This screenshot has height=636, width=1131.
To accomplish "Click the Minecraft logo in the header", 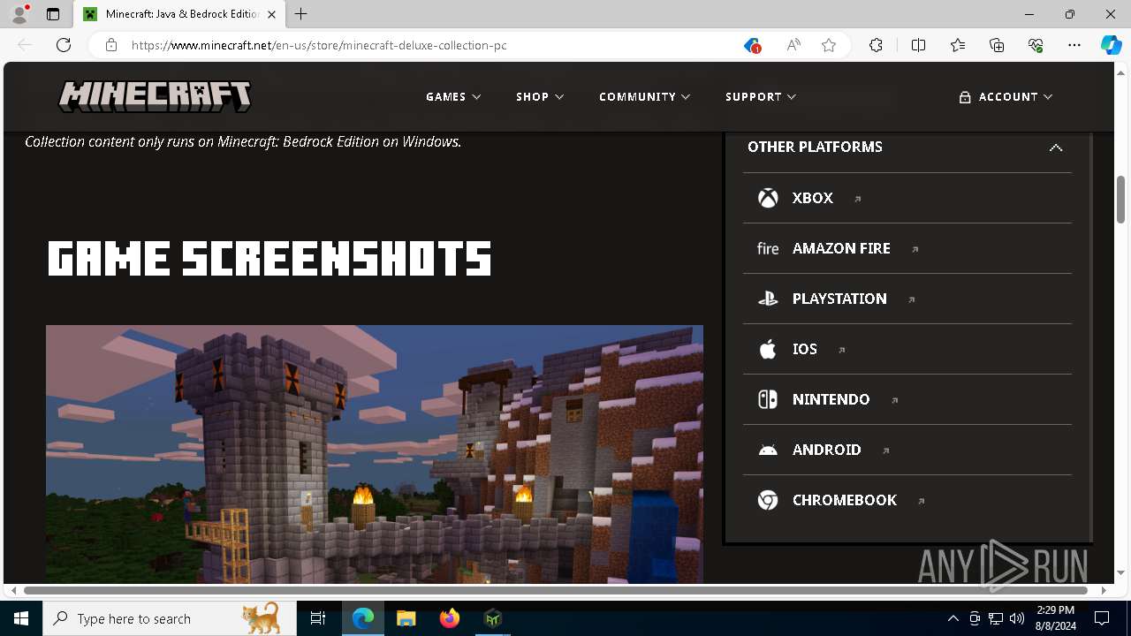I will [x=155, y=97].
